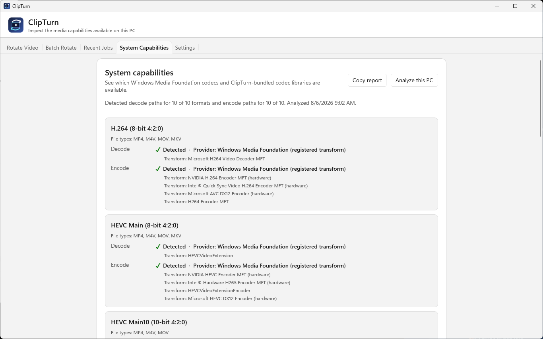Click the "Encode" label in the H.264 card
Viewport: 543px width, 339px height.
pos(120,168)
